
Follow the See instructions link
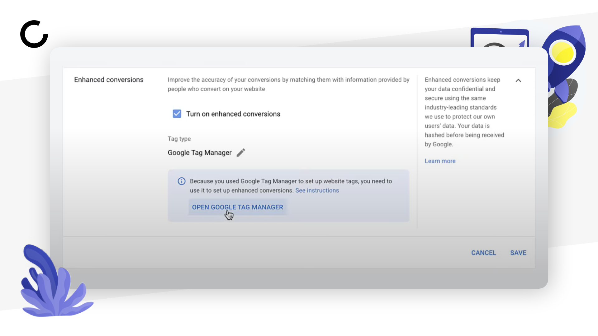tap(317, 190)
